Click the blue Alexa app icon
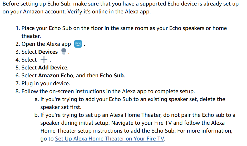Image resolution: width=247 pixels, height=146 pixels. 78,44
